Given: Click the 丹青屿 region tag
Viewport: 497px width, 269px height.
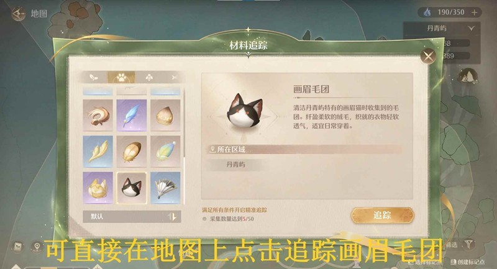Looking at the screenshot, I should pos(235,165).
